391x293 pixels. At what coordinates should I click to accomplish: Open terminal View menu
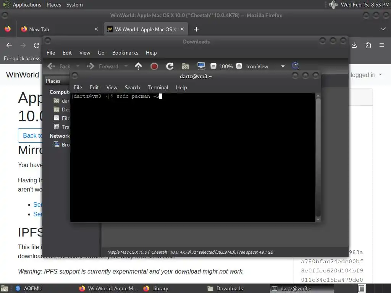[x=112, y=87]
